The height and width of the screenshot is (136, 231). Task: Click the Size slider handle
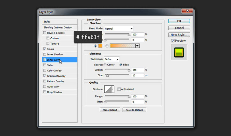coord(107,76)
